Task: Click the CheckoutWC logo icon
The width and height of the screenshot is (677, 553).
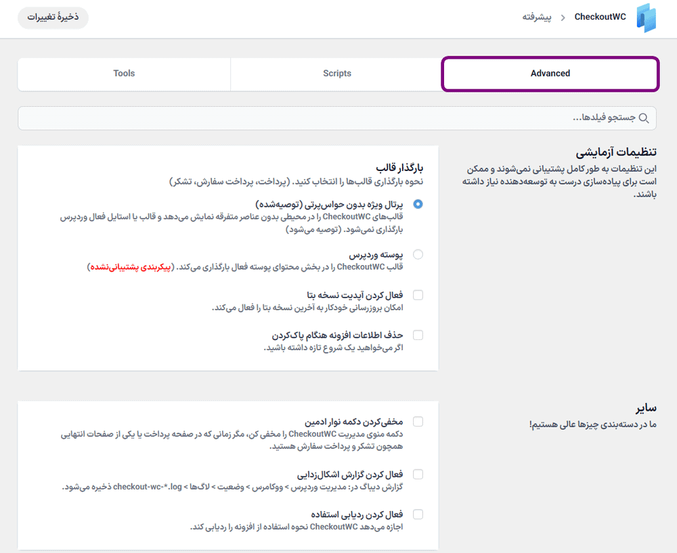Action: point(647,18)
